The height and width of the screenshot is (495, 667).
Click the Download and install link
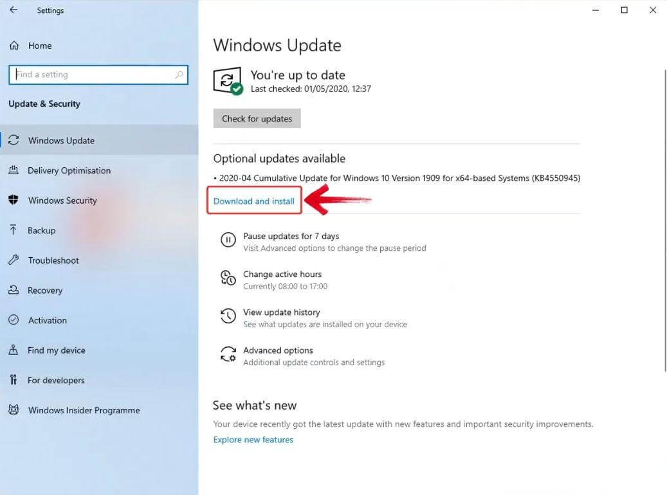(254, 201)
